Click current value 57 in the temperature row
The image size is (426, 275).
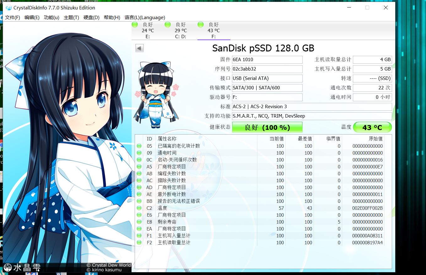(x=281, y=208)
